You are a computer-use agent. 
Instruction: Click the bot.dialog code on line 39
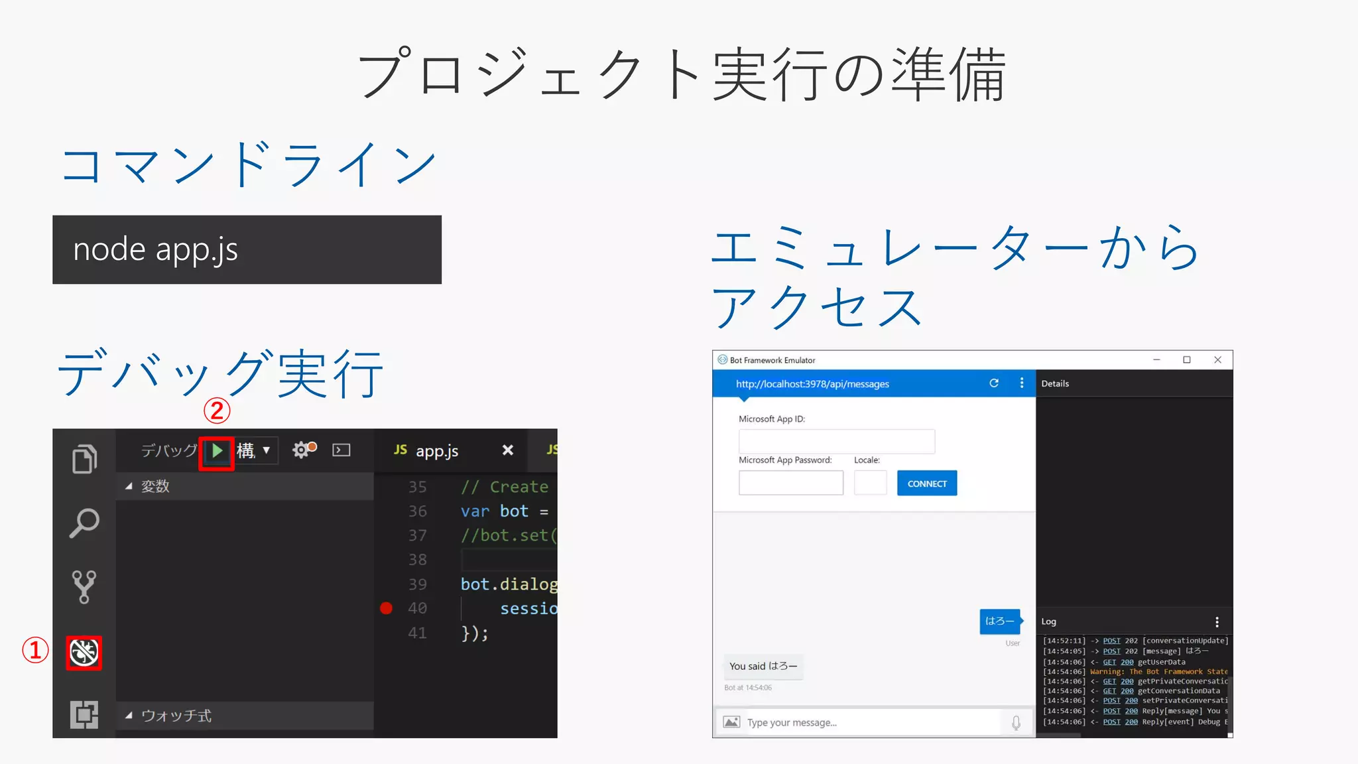tap(509, 584)
